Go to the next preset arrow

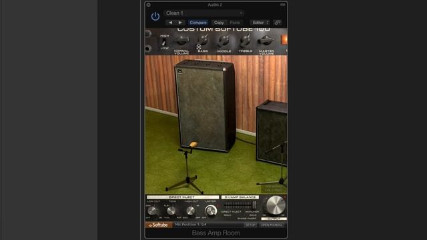(180, 23)
